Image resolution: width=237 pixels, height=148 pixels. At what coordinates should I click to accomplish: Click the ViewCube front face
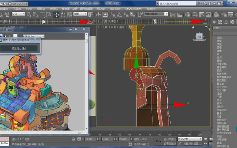click(199, 37)
